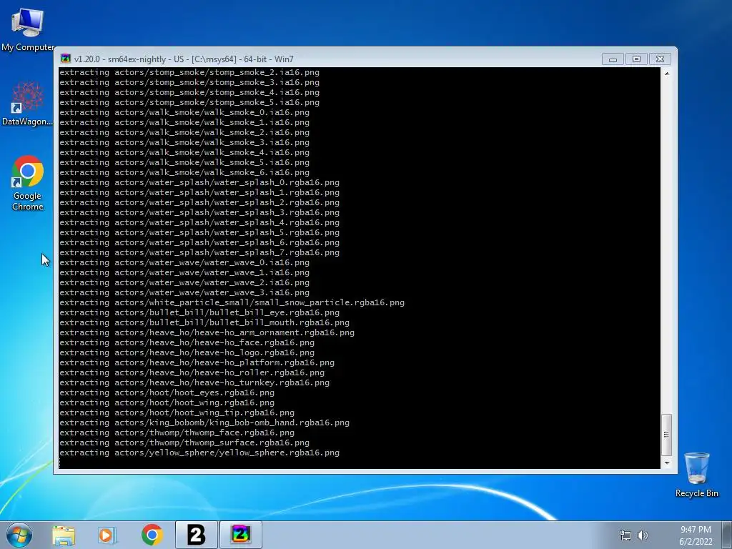Click the yellow_sphere.rgba16.png line
This screenshot has height=549, width=732.
(199, 452)
